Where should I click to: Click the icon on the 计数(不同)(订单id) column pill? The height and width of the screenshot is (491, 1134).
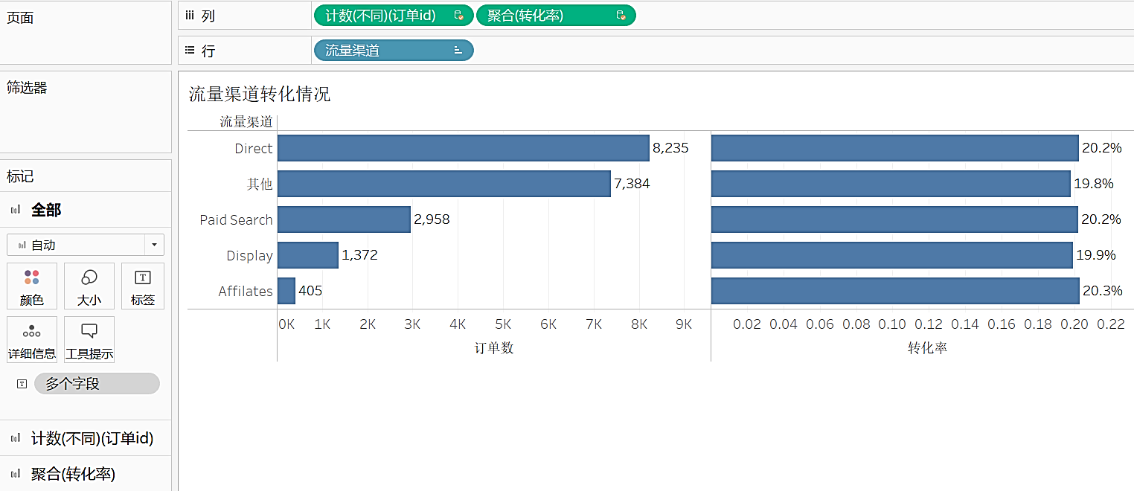459,16
